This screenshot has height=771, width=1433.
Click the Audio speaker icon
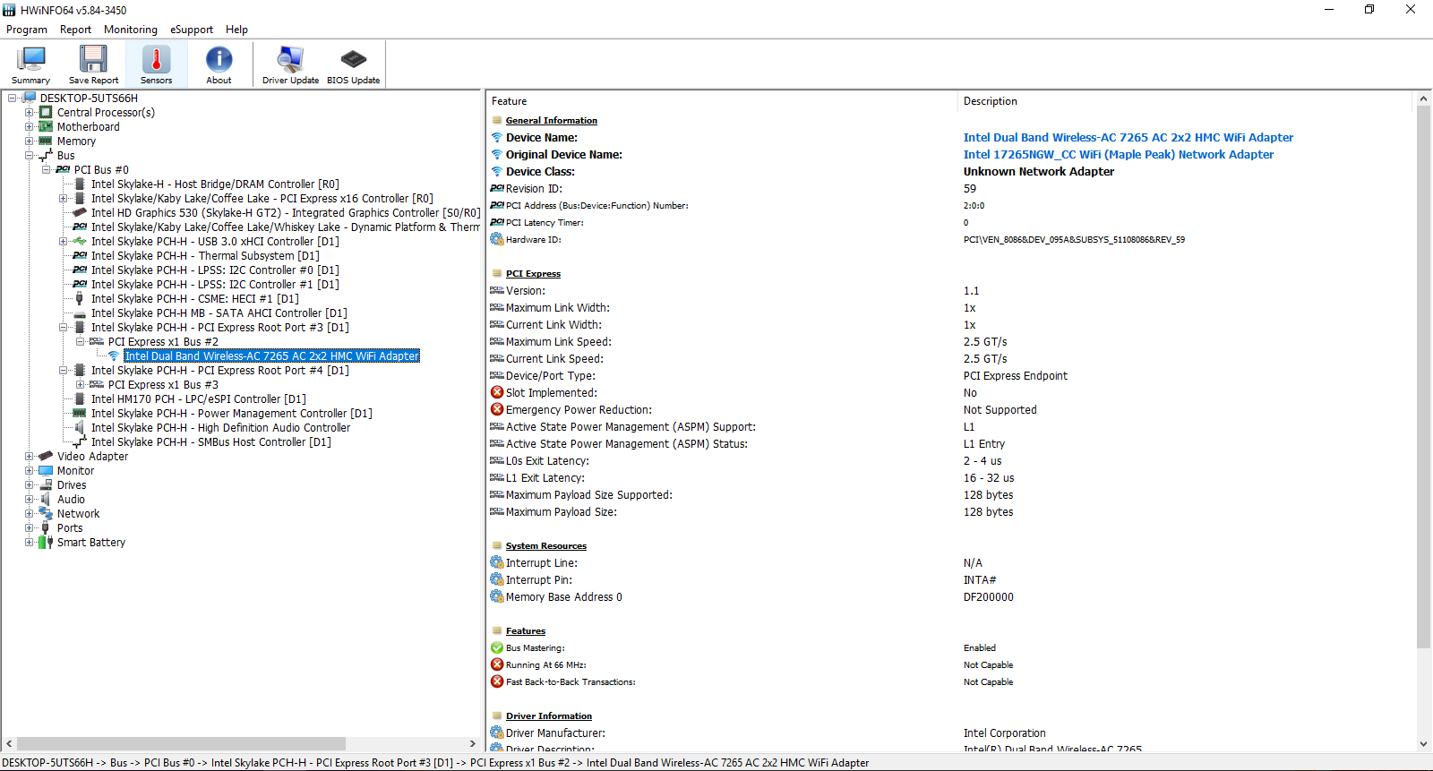(x=46, y=499)
